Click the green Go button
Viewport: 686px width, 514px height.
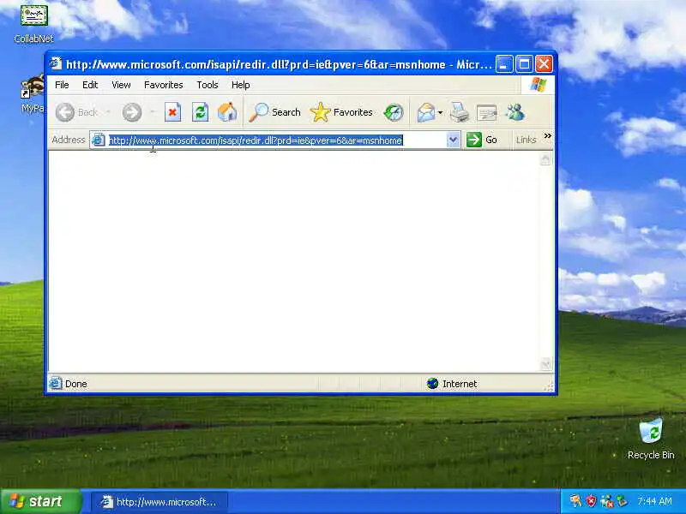(482, 140)
